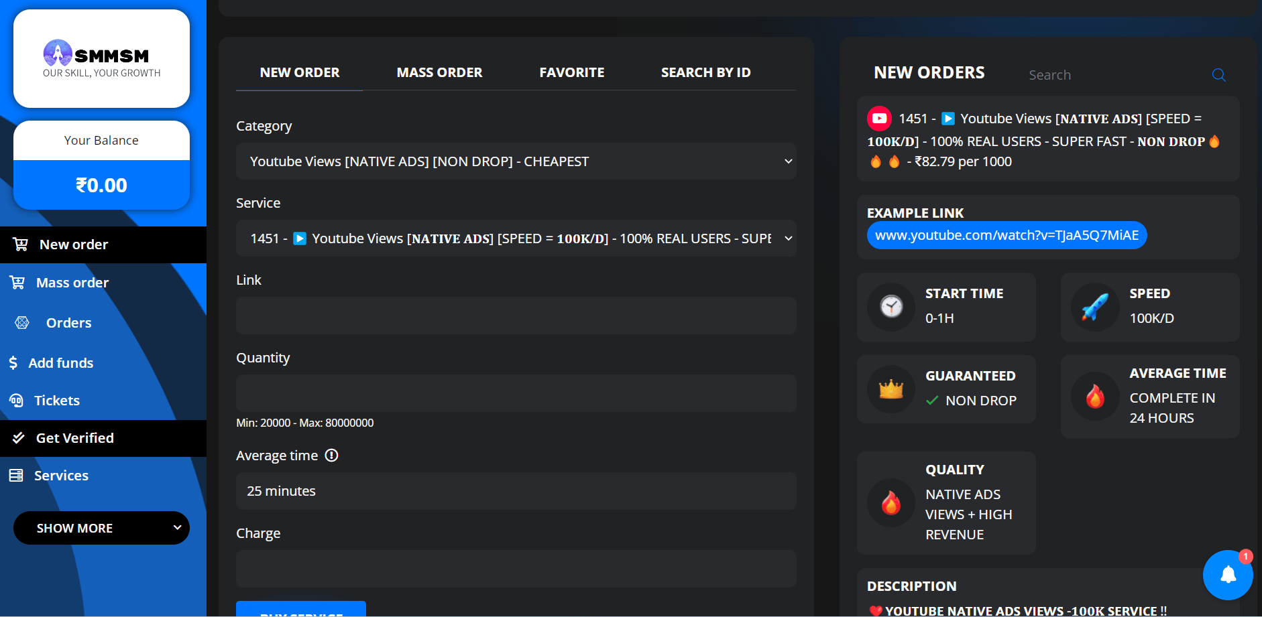Click the Quality flame icon
Screen dimensions: 1262x617
(891, 502)
